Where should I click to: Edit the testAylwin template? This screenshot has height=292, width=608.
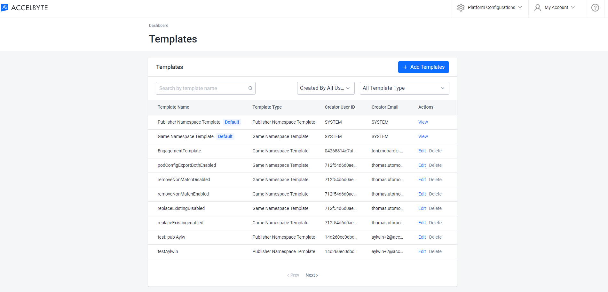pyautogui.click(x=422, y=251)
